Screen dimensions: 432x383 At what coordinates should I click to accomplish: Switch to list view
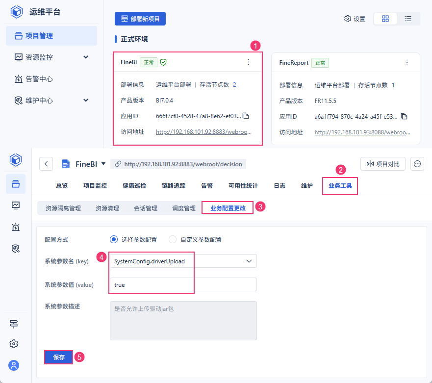(x=408, y=19)
